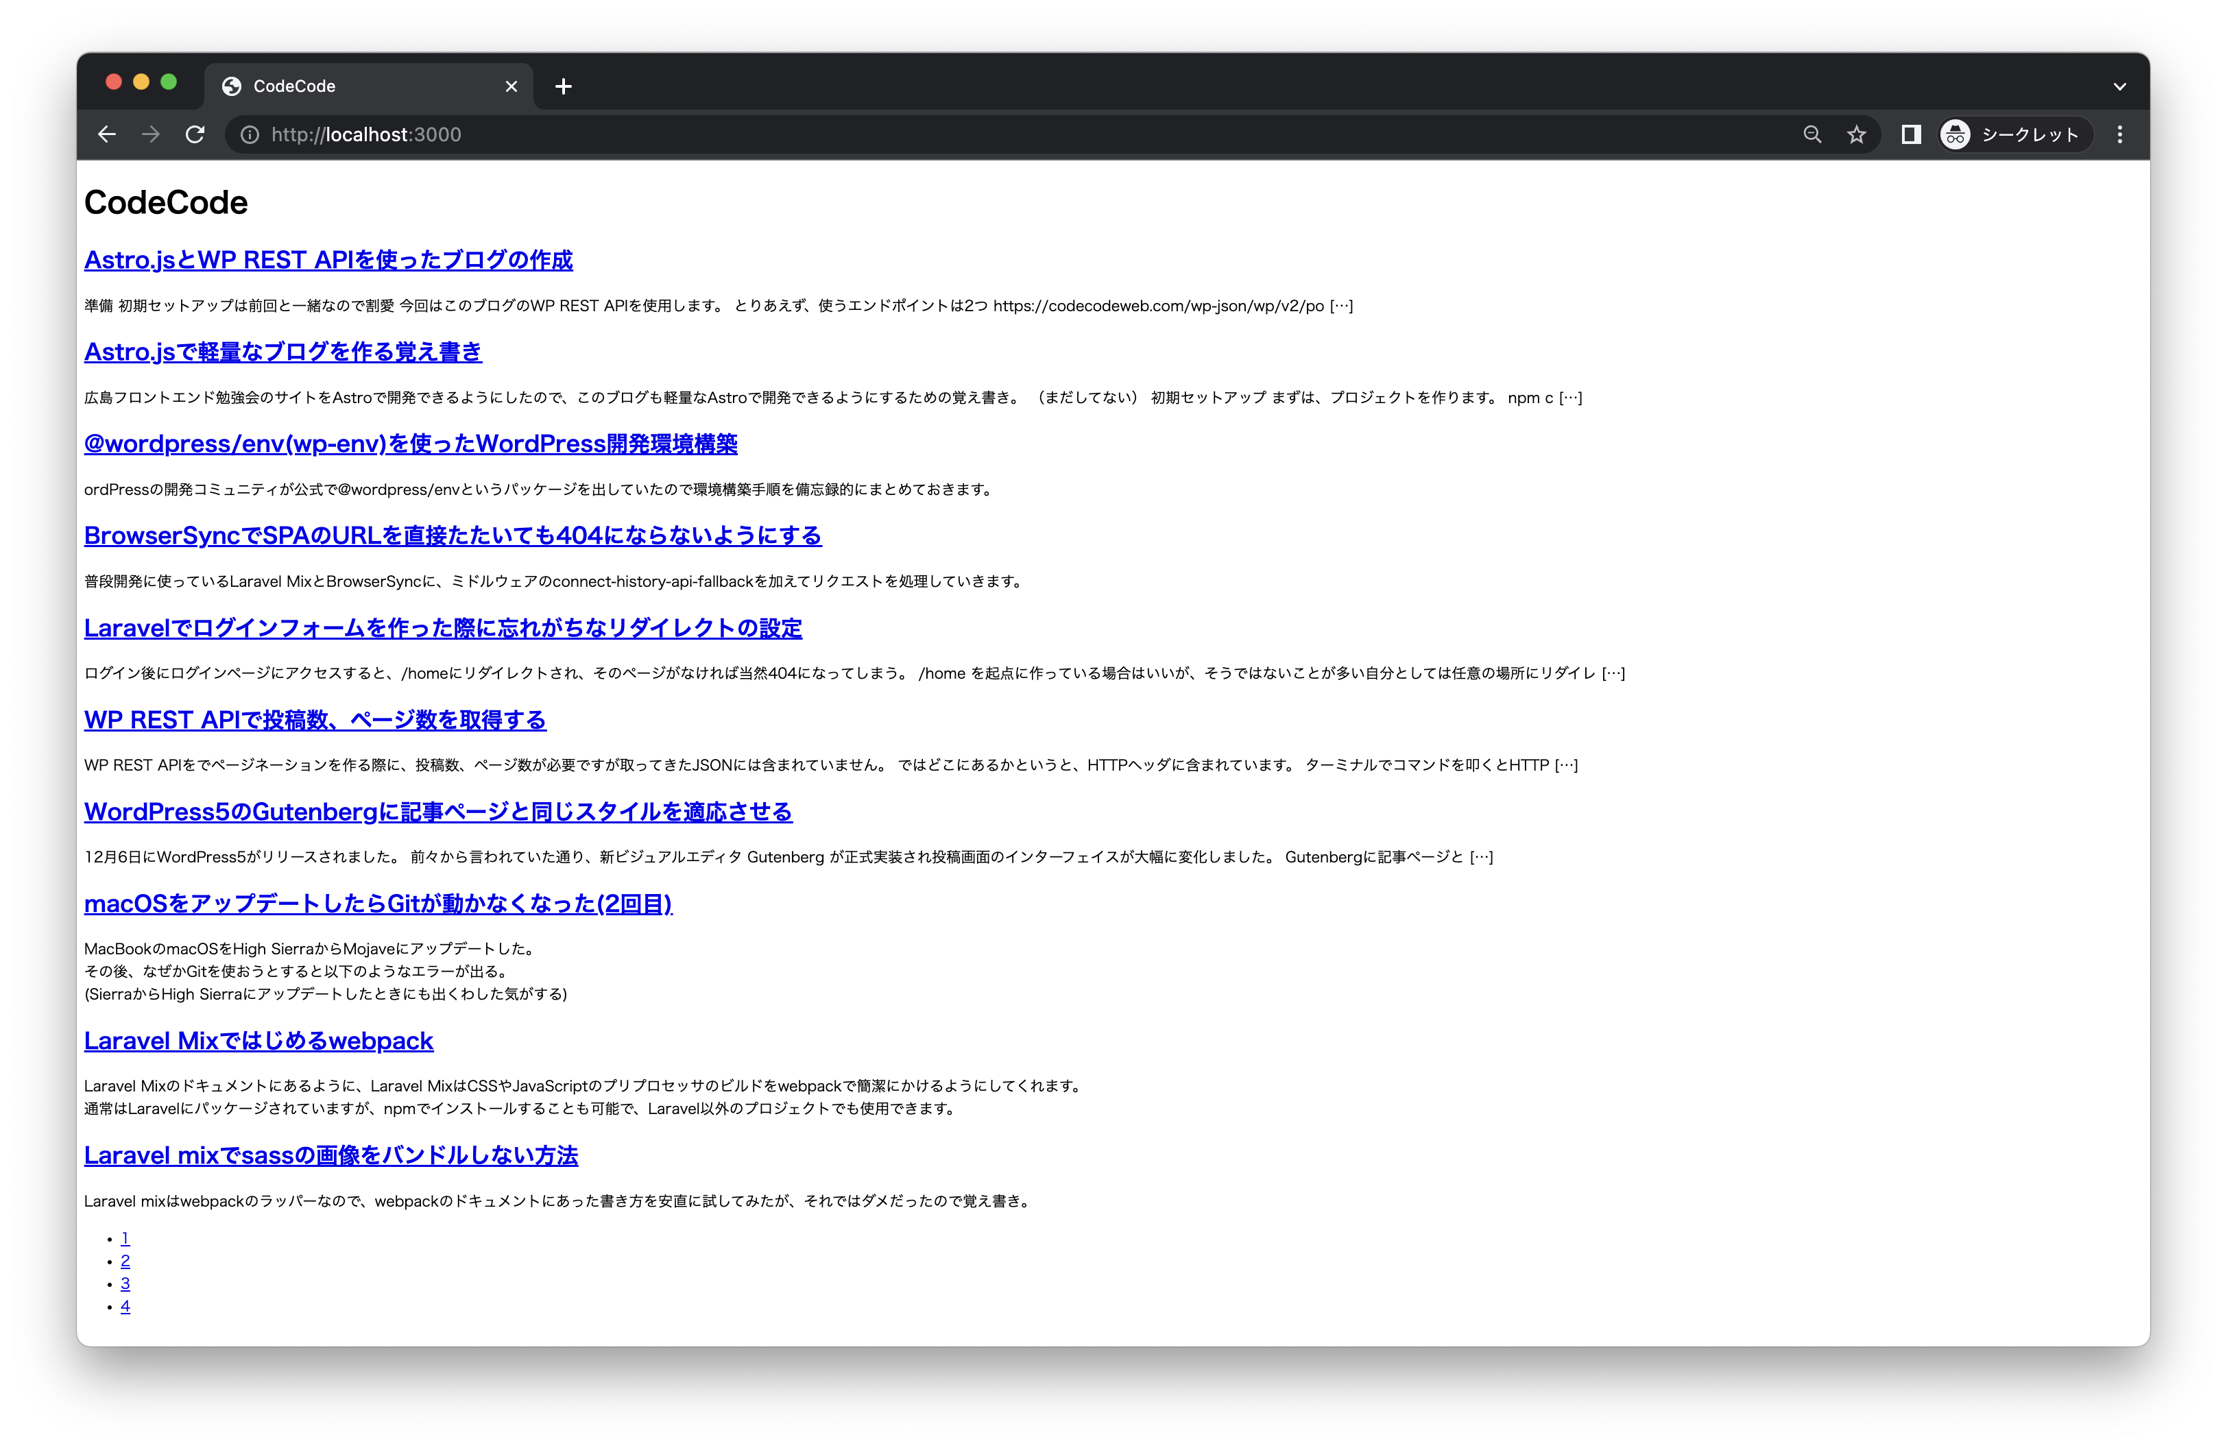Viewport: 2227px width, 1448px height.
Task: Open a new tab with plus button
Action: [564, 86]
